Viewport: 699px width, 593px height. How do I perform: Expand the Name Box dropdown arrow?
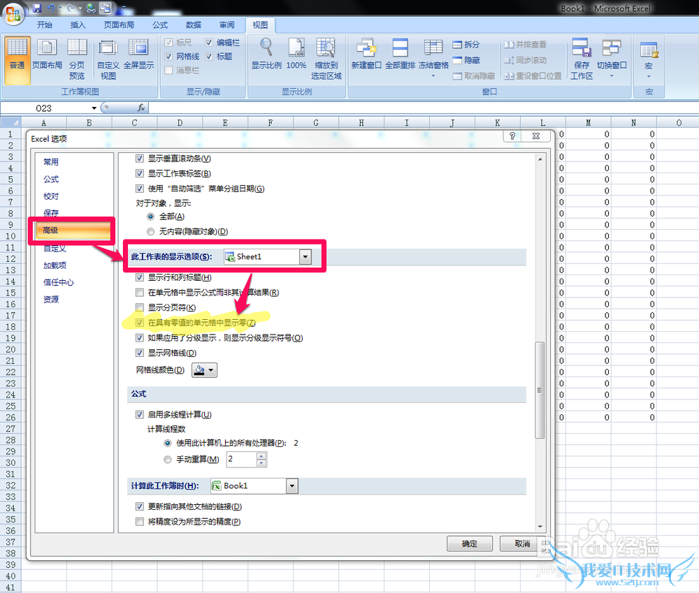click(x=94, y=108)
